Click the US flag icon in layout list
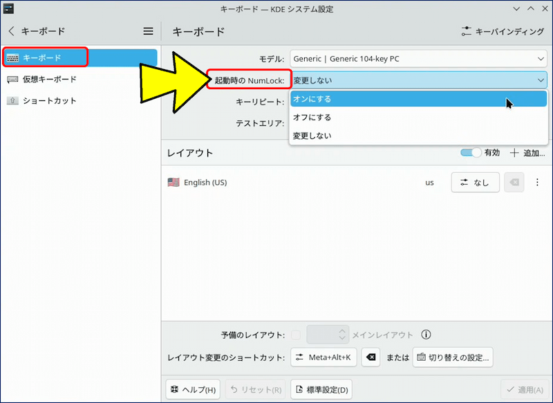 coord(174,182)
